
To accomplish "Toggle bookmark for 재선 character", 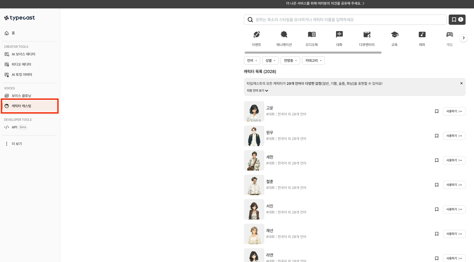I will pyautogui.click(x=436, y=234).
